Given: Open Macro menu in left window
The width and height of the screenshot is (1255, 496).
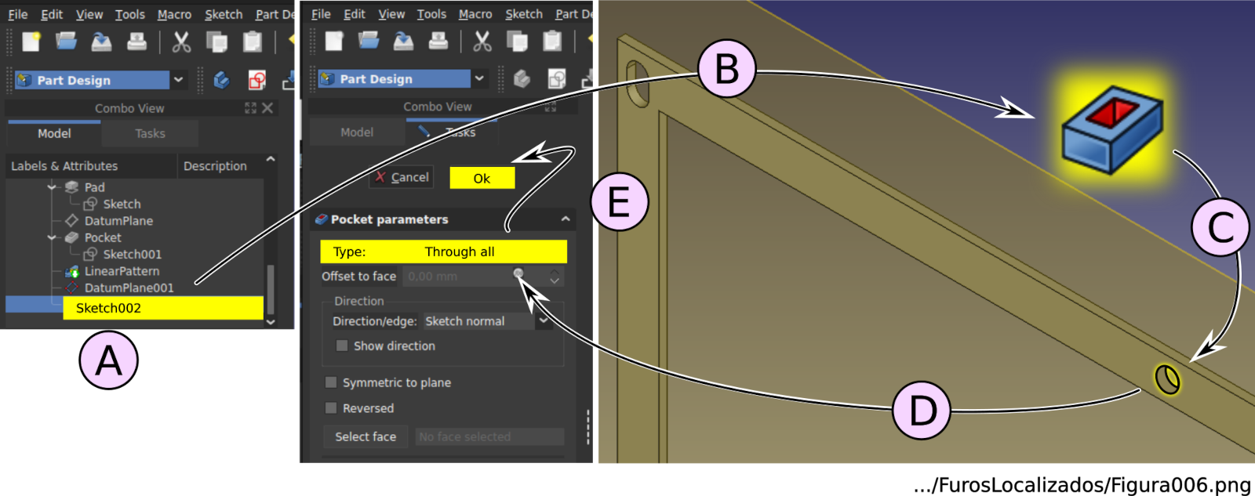Looking at the screenshot, I should [x=174, y=14].
